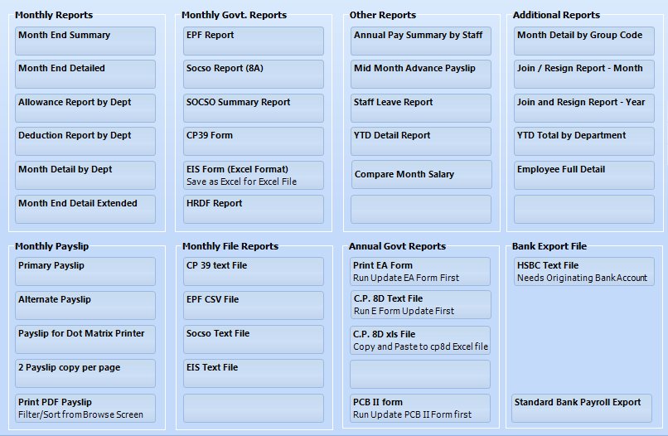
Task: Open the PCB II form
Action: coord(420,409)
